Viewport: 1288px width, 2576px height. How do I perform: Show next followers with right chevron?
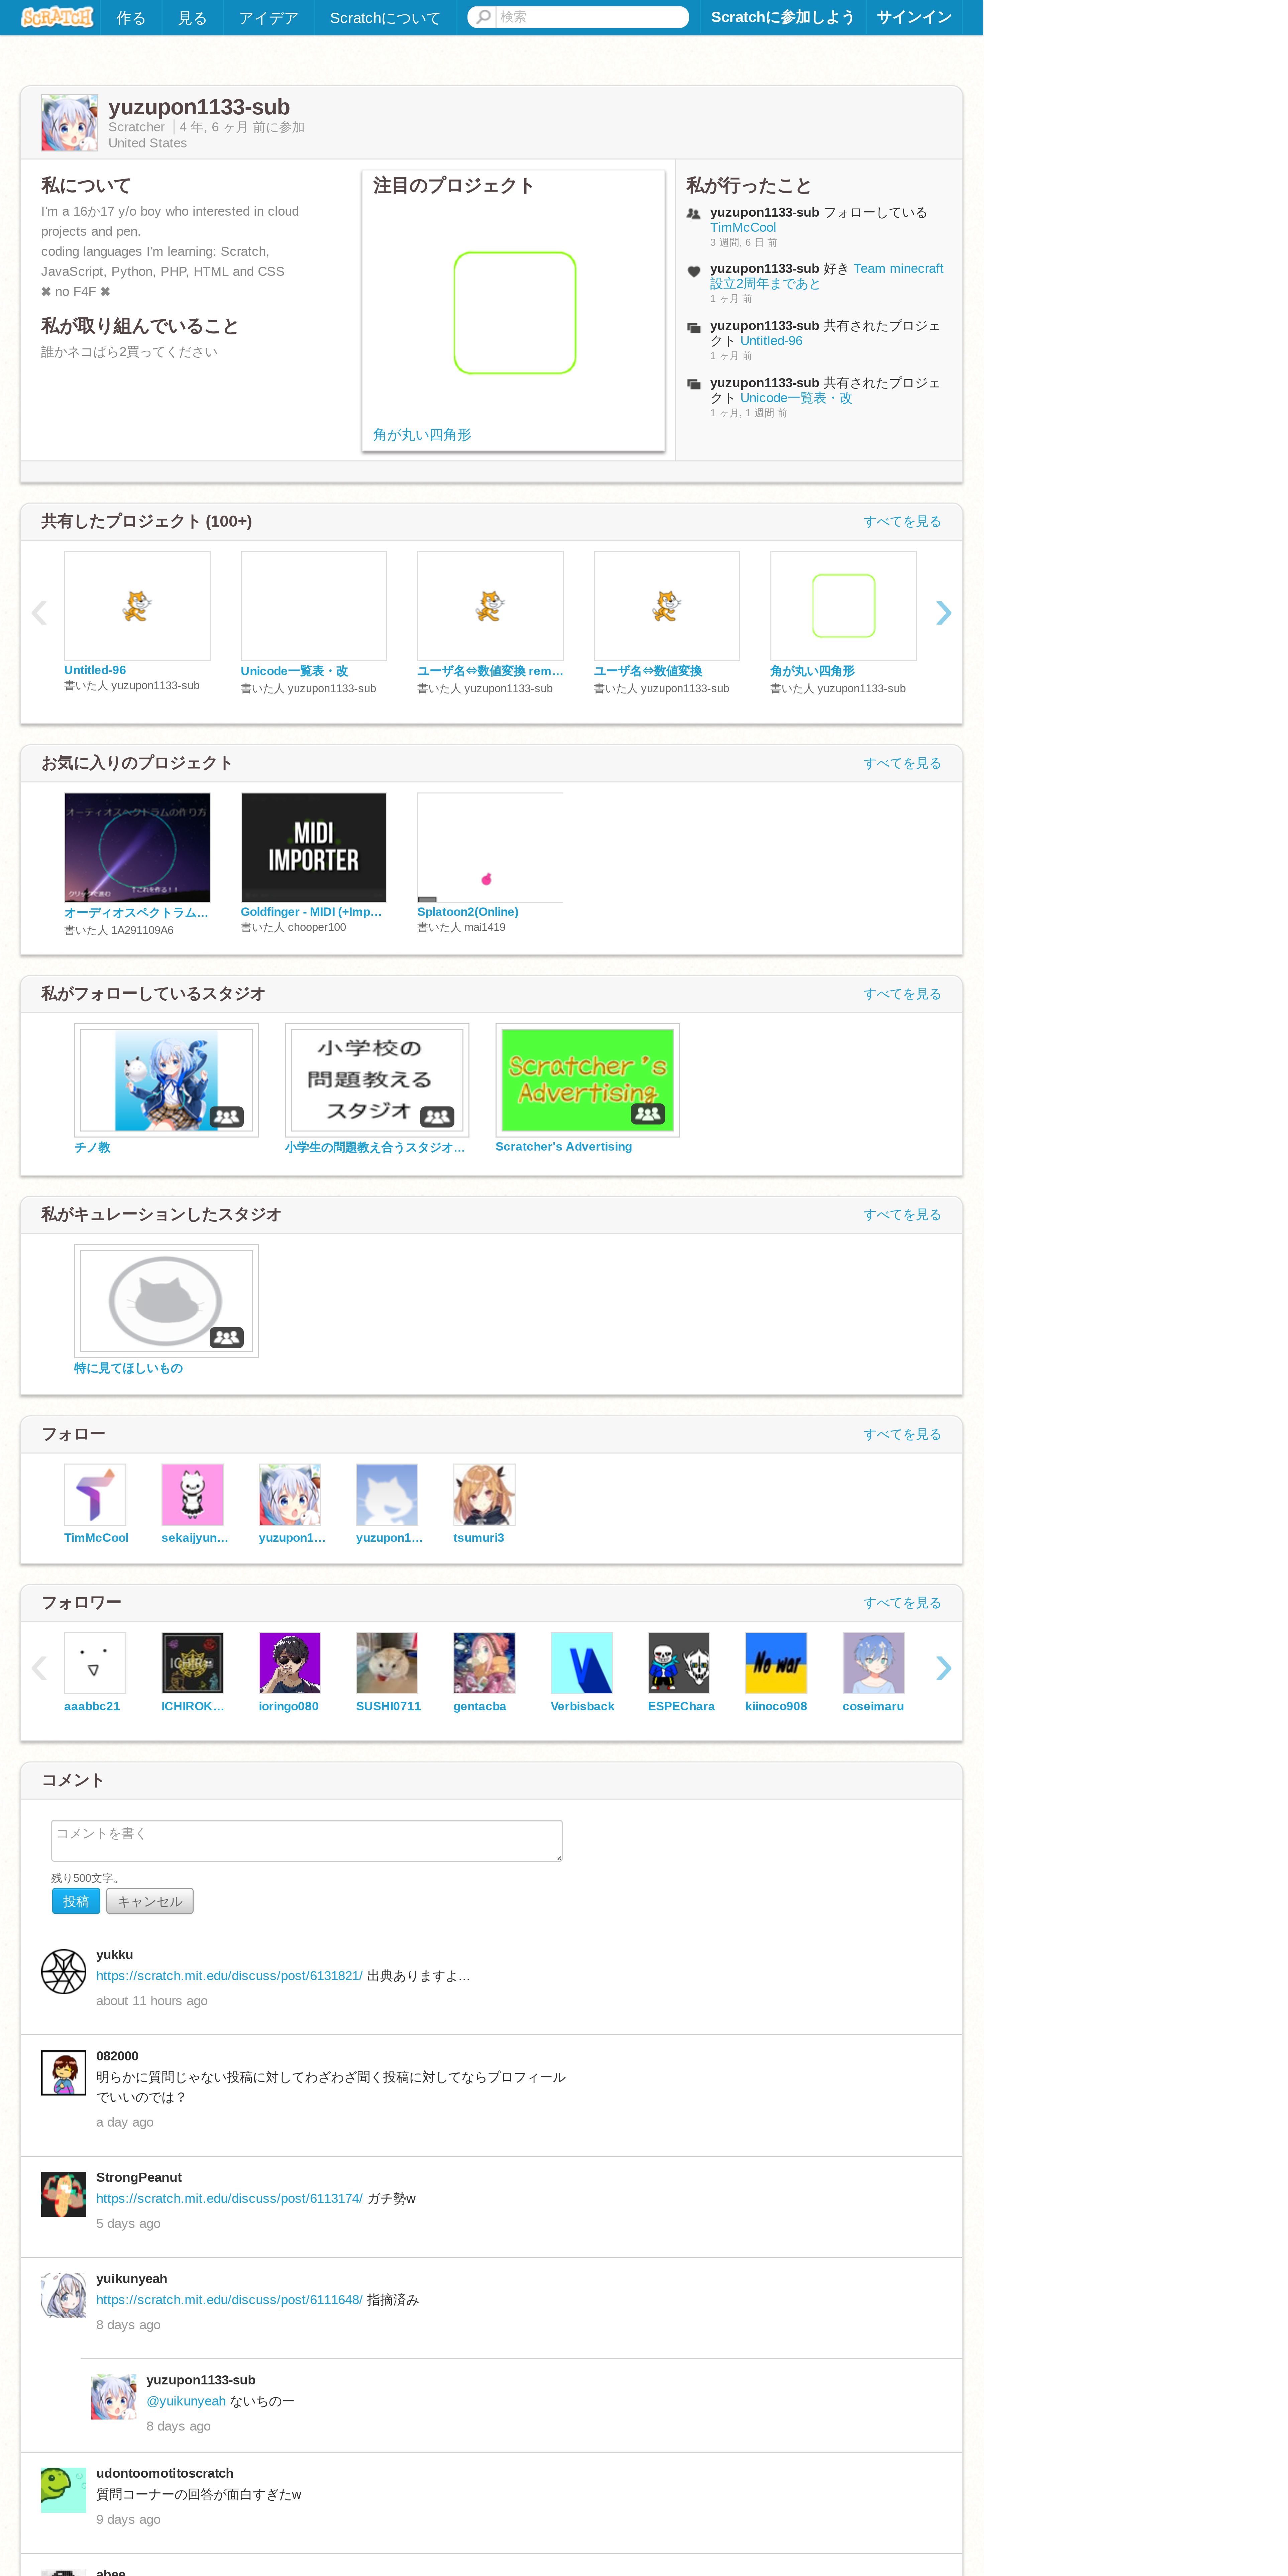[x=943, y=1668]
